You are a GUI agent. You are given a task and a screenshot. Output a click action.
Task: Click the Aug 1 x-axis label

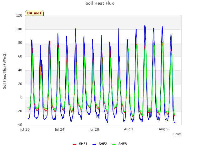[129, 129]
